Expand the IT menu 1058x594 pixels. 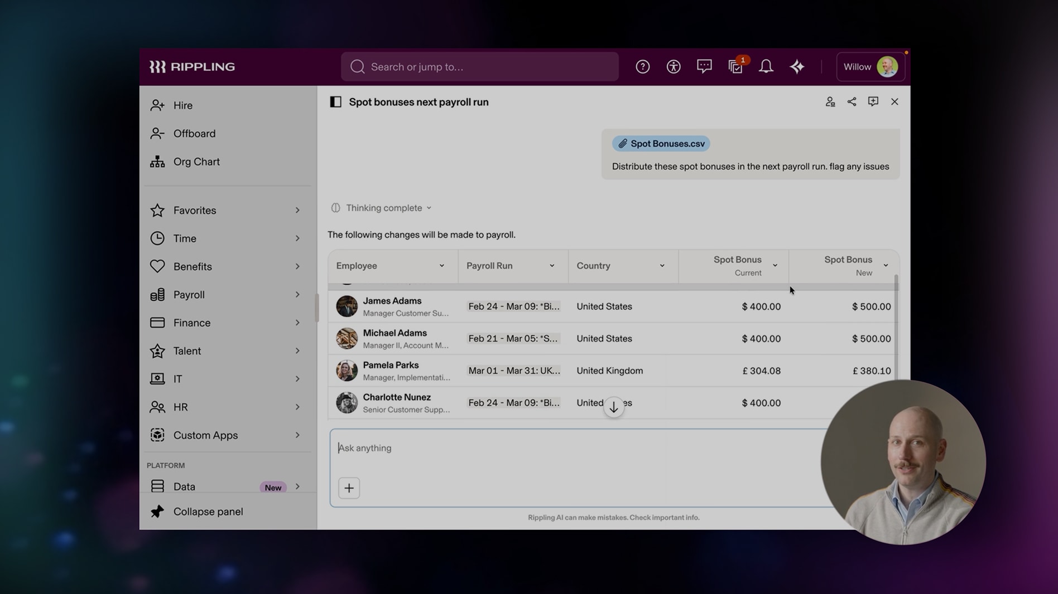point(227,379)
